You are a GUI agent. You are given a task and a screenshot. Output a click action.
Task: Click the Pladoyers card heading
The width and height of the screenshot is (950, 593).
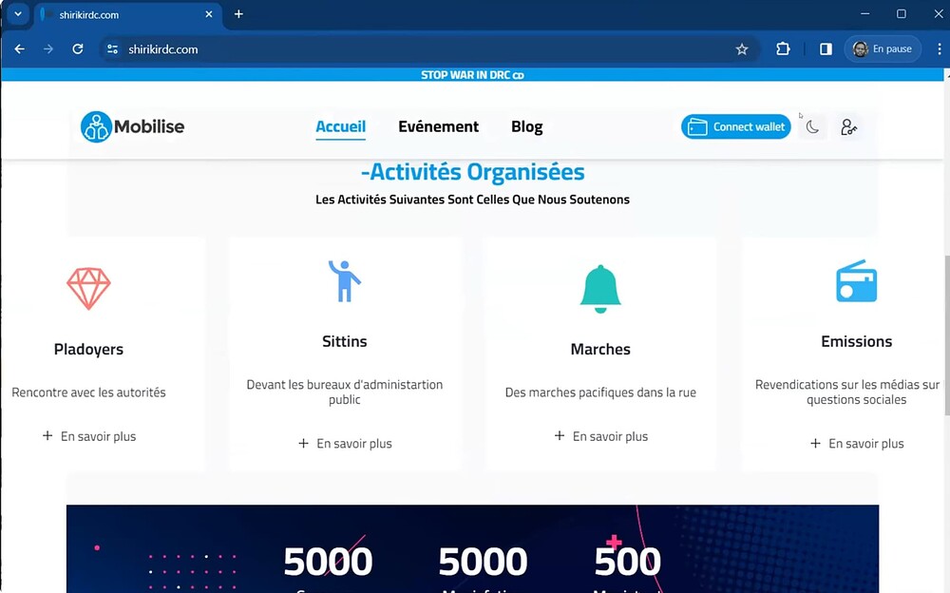(88, 350)
